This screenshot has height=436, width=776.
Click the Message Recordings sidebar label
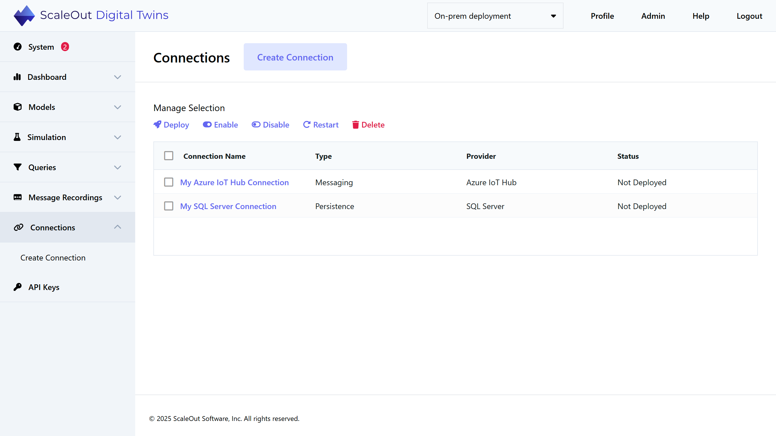tap(65, 198)
